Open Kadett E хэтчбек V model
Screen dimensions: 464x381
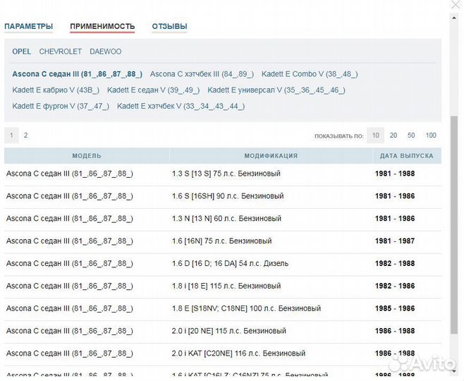181,107
